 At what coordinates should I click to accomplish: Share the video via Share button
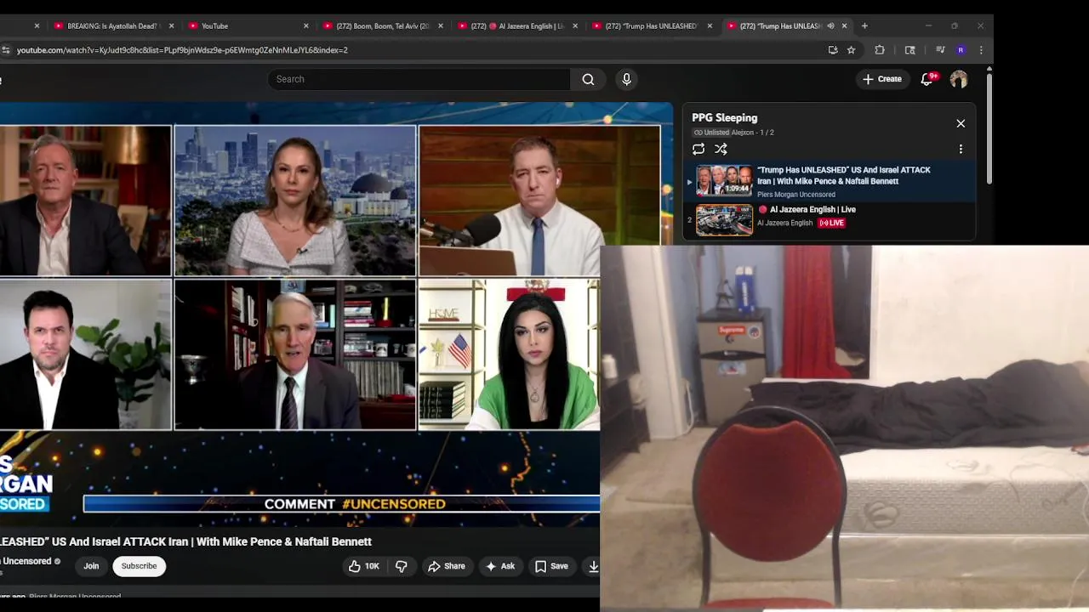point(447,566)
